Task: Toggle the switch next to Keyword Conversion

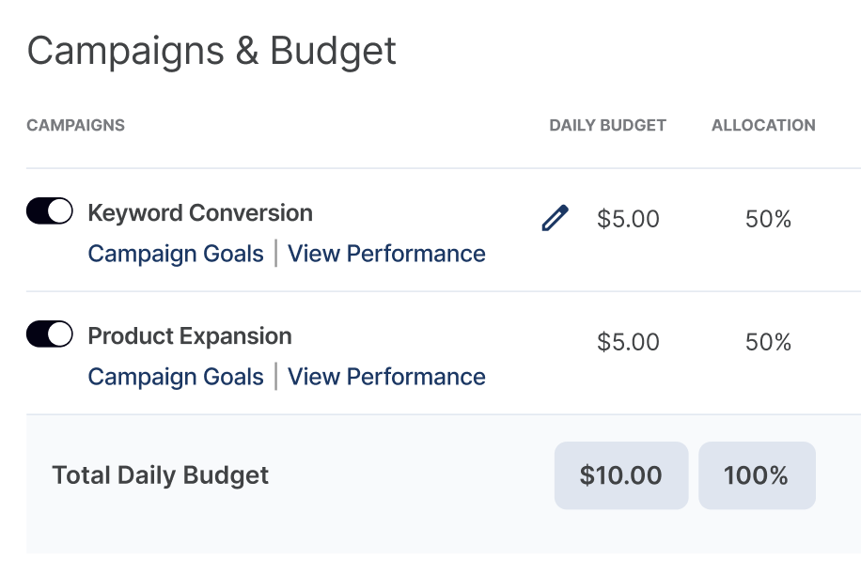Action: click(x=49, y=211)
